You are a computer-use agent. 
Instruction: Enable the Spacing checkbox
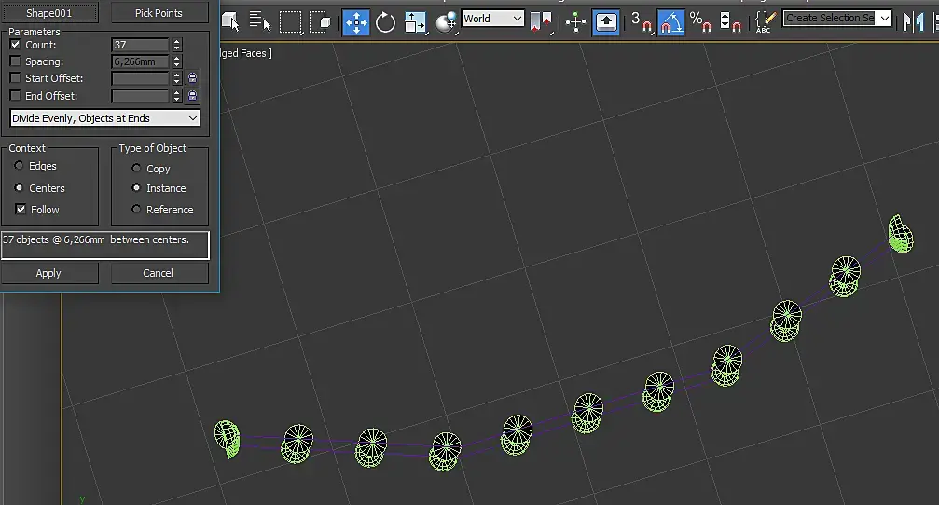[16, 61]
